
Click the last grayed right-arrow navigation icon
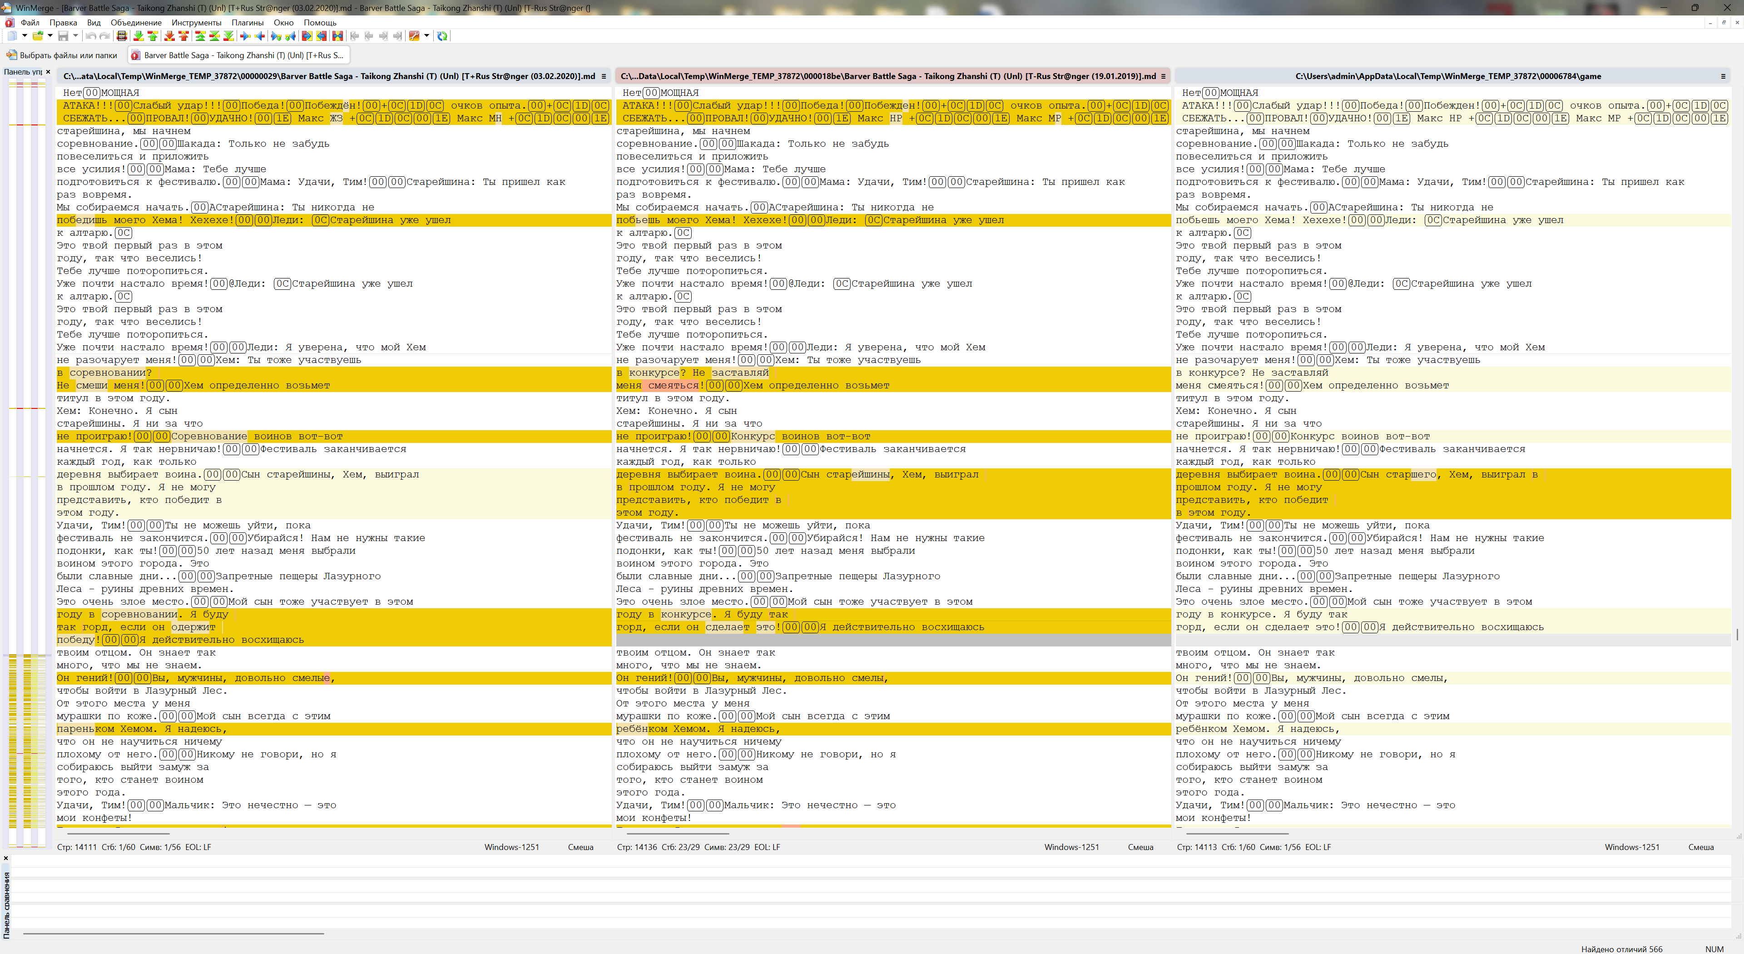(397, 36)
